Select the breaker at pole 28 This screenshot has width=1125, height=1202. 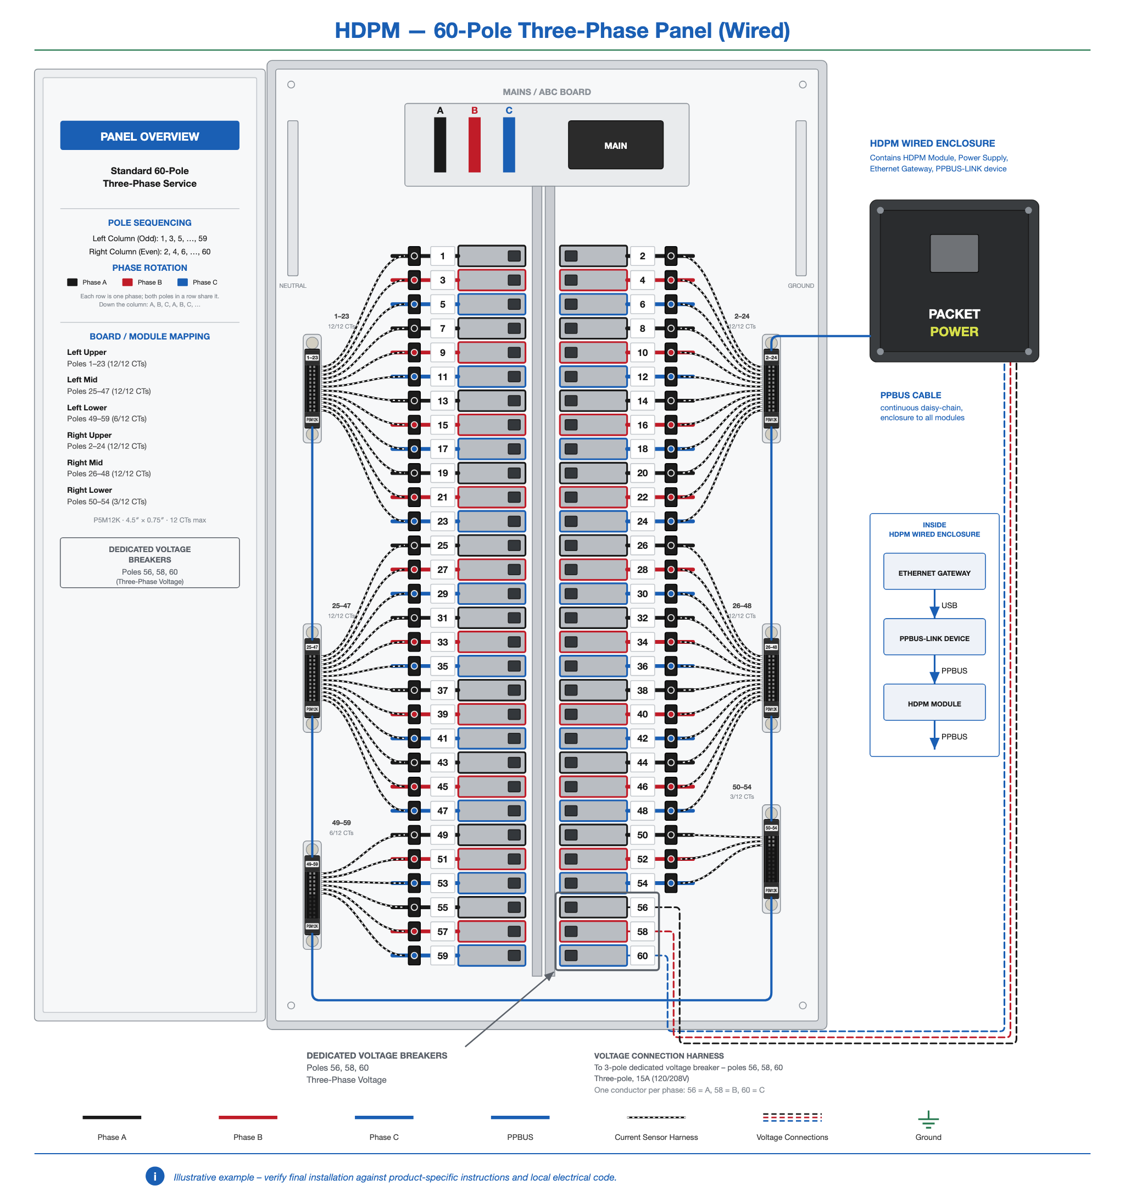pyautogui.click(x=593, y=570)
